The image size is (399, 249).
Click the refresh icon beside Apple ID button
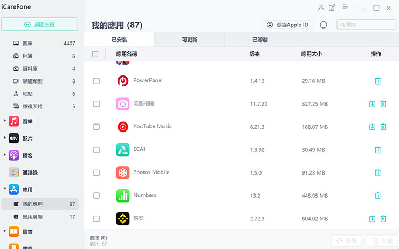324,25
